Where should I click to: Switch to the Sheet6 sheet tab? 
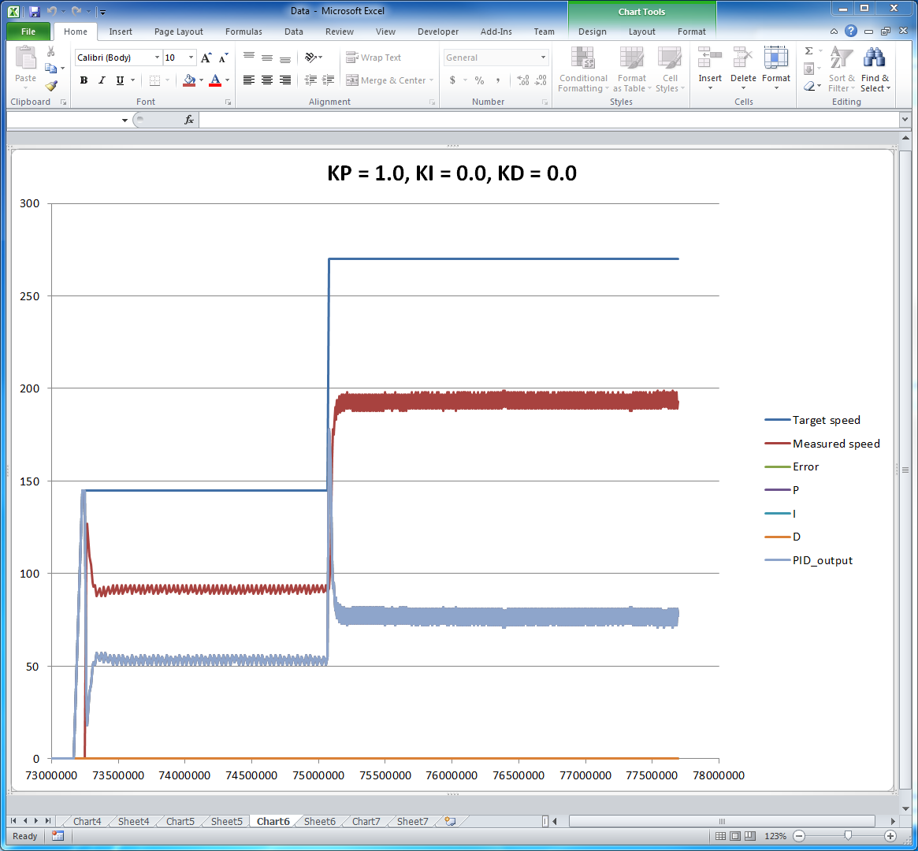[320, 821]
